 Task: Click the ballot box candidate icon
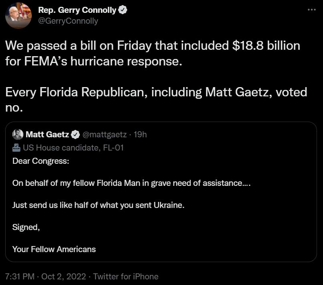click(15, 148)
